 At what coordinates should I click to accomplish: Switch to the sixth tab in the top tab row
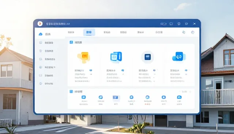[x=159, y=32]
